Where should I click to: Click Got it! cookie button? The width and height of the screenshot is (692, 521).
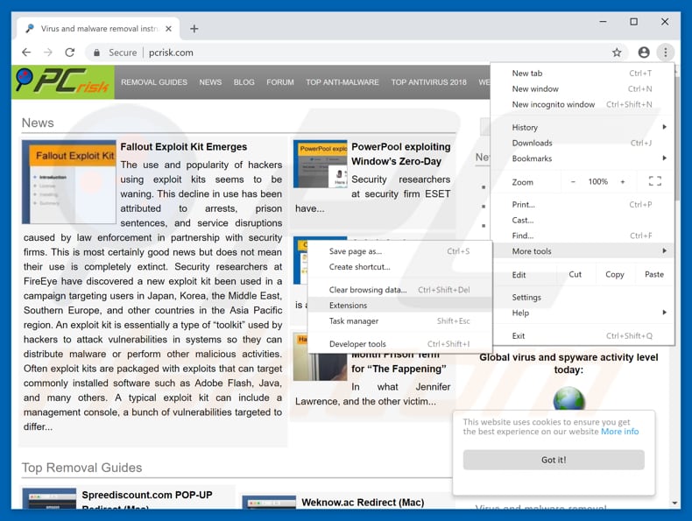pos(554,460)
